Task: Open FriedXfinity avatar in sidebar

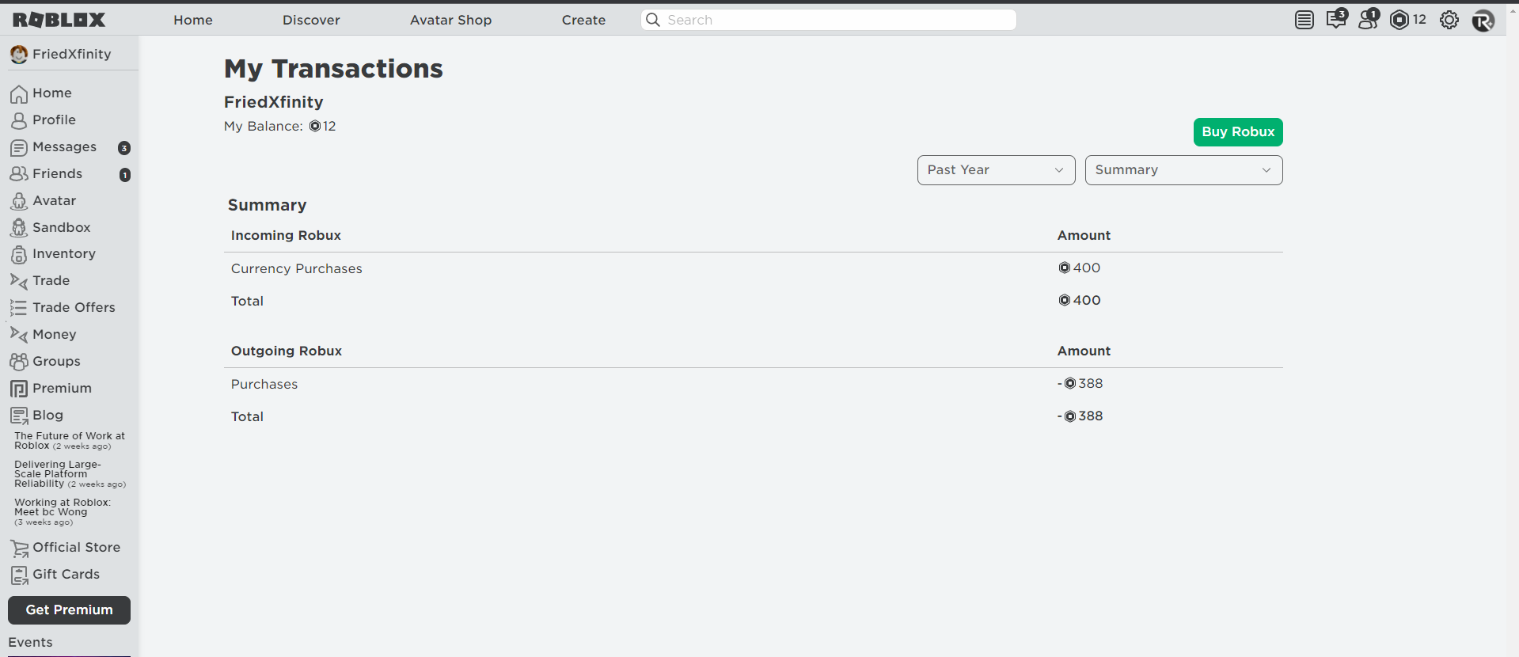Action: (x=19, y=54)
